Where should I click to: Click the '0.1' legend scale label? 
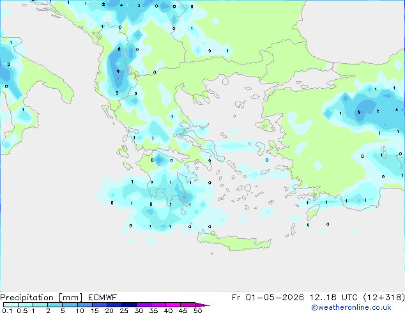7,310
